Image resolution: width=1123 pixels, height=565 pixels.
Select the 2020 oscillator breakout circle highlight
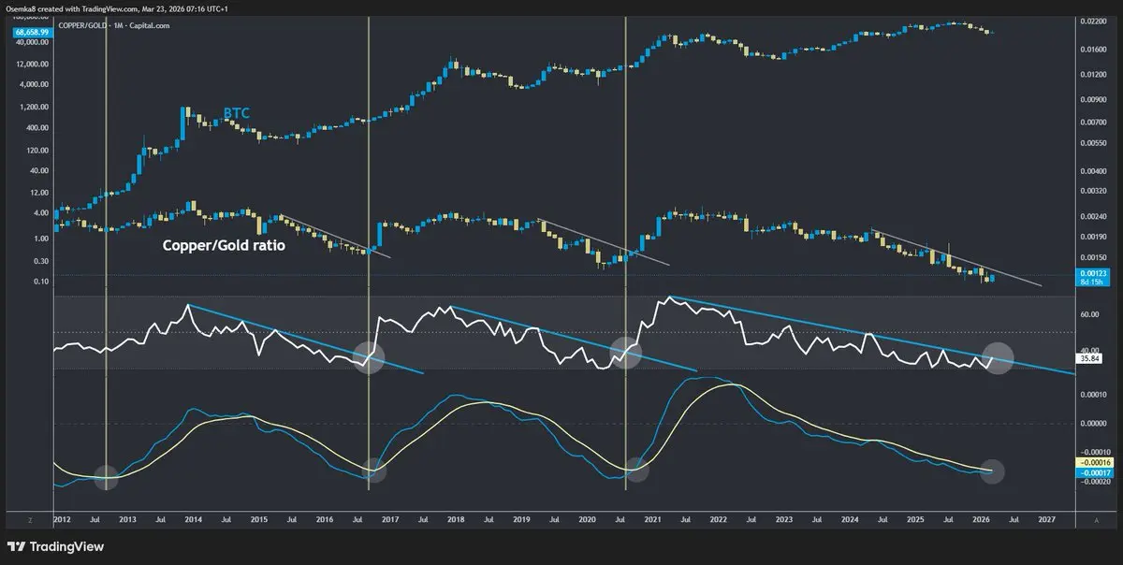627,352
